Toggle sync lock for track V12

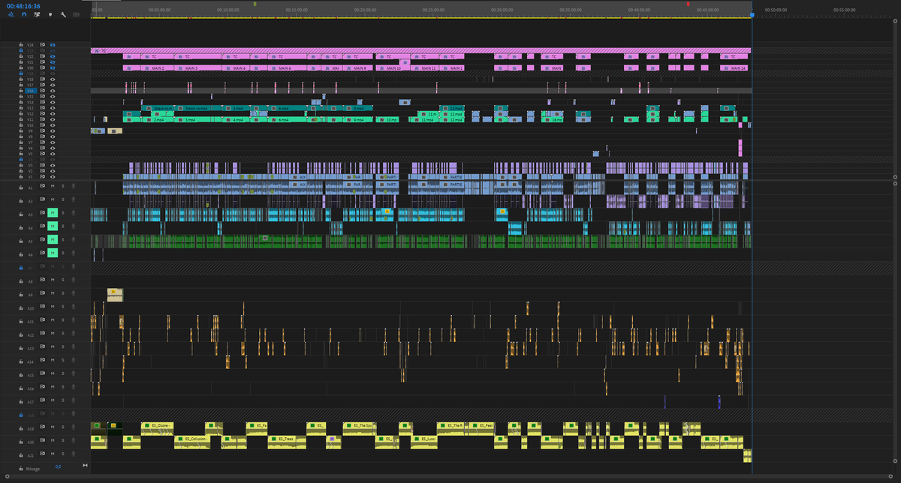[44, 113]
